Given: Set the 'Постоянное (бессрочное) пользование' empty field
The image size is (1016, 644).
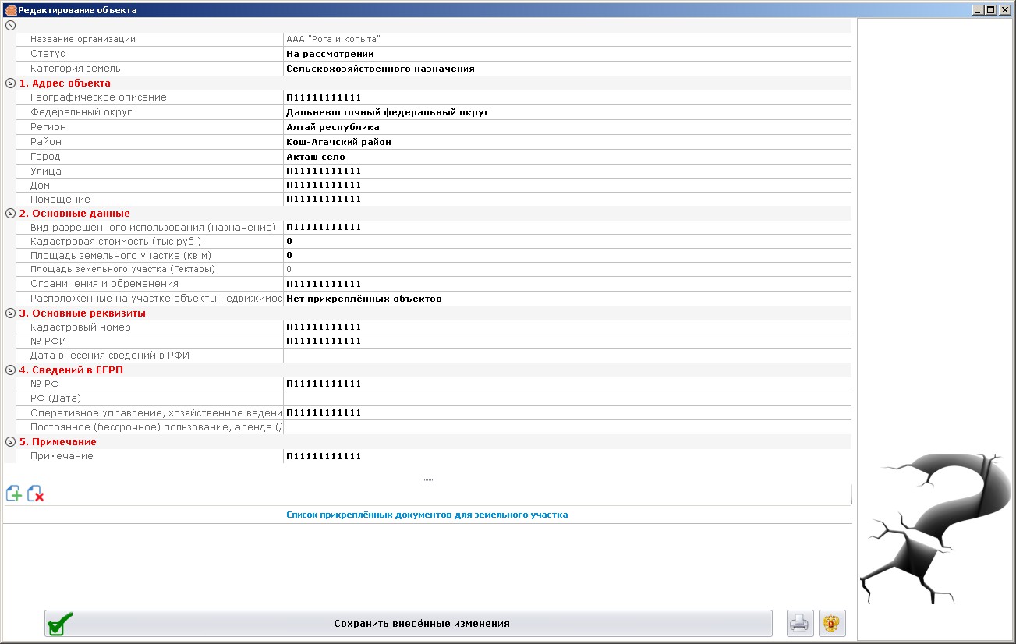Looking at the screenshot, I should tap(568, 427).
